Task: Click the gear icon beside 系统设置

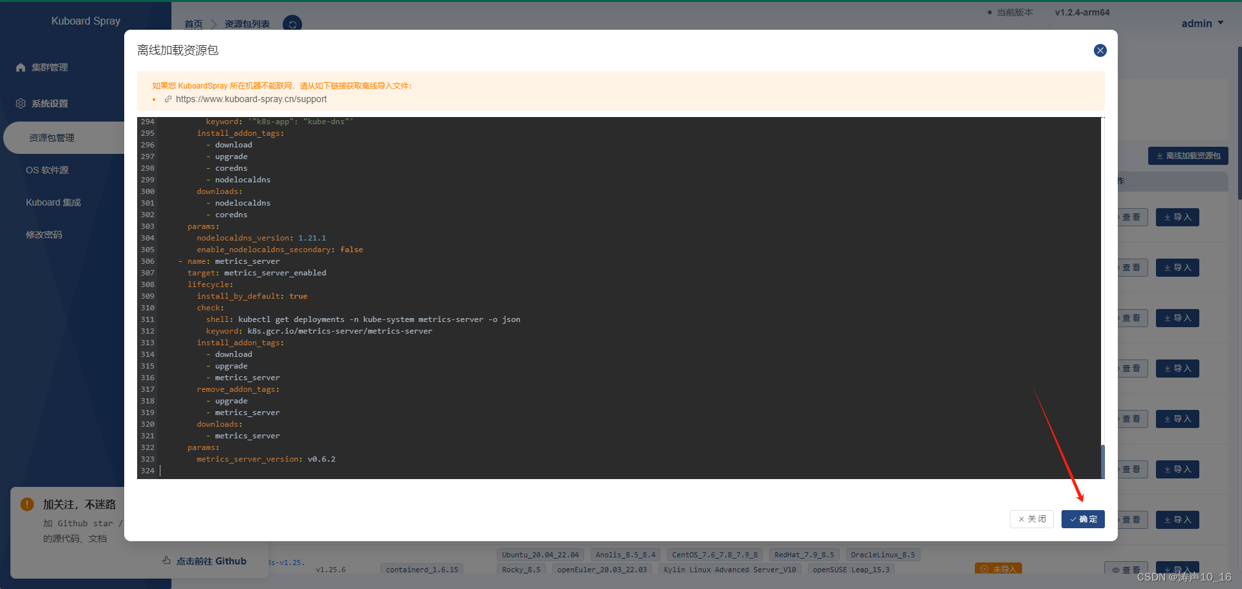Action: click(21, 103)
